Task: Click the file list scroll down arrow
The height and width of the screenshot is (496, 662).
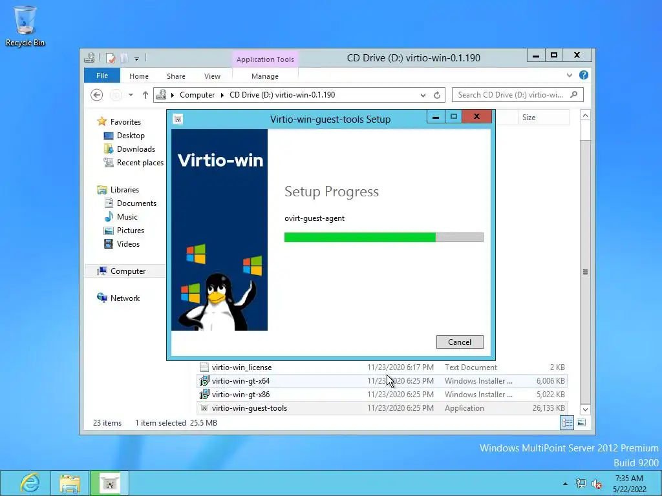Action: click(x=585, y=409)
